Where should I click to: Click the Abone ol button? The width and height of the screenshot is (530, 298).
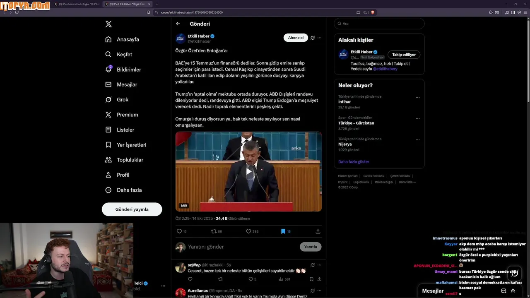pyautogui.click(x=296, y=38)
